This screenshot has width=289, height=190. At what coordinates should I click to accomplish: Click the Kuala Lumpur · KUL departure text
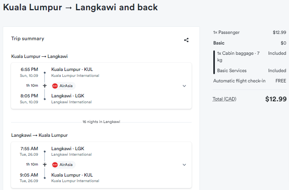pyautogui.click(x=72, y=69)
